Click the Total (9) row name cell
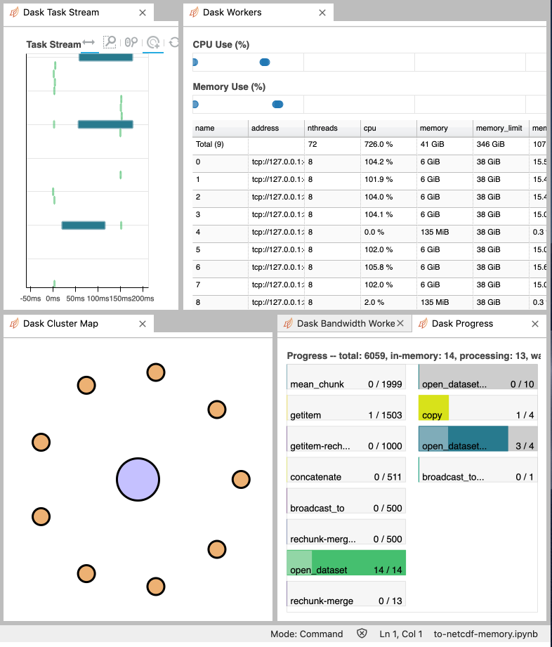The image size is (552, 647). coord(221,145)
